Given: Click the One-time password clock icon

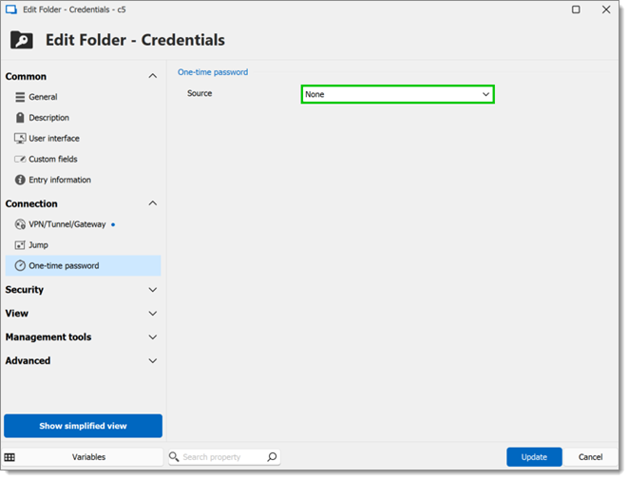Looking at the screenshot, I should coord(20,266).
